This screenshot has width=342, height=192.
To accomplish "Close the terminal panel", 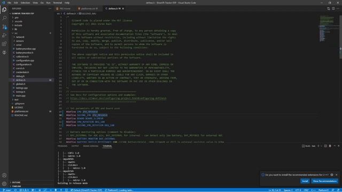I will tap(338, 146).
